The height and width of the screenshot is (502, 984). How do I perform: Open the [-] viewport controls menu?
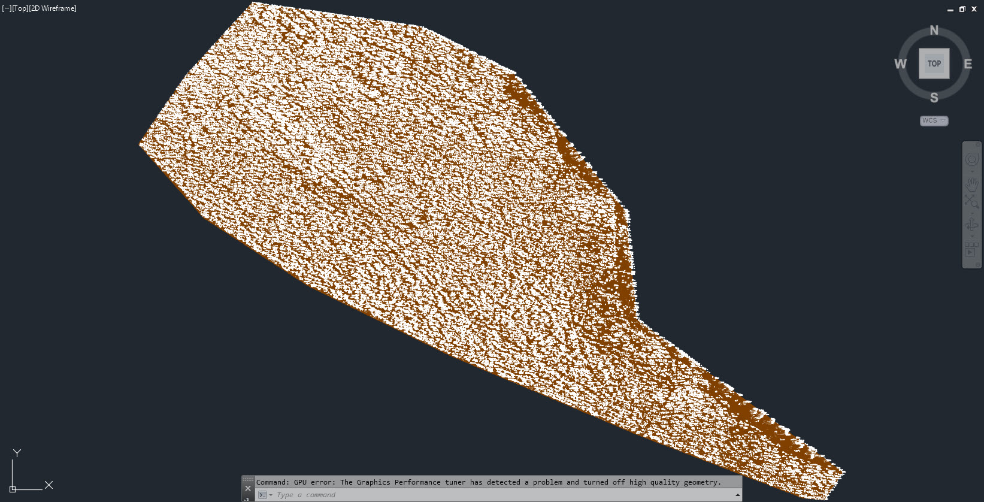6,8
